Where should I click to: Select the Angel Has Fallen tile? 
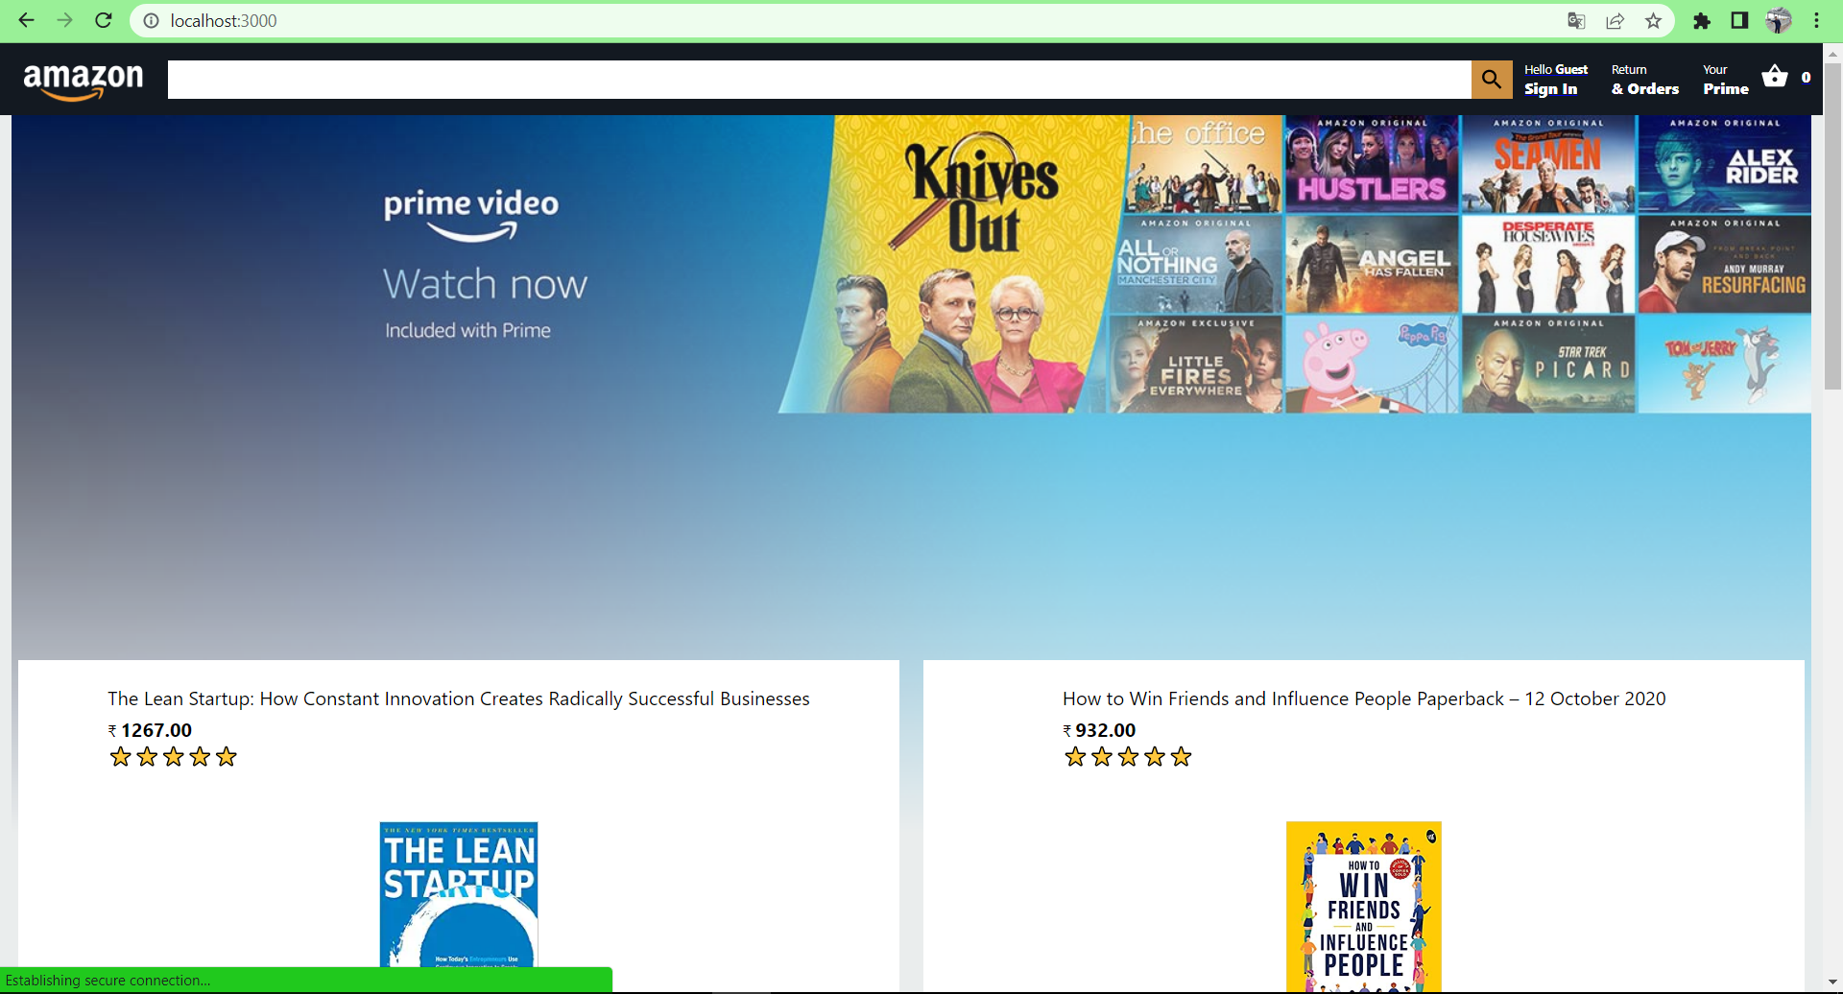pos(1372,264)
